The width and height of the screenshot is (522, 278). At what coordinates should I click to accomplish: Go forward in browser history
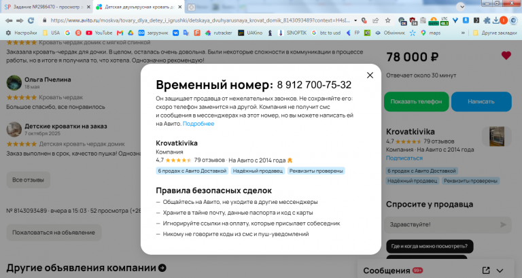pos(20,20)
